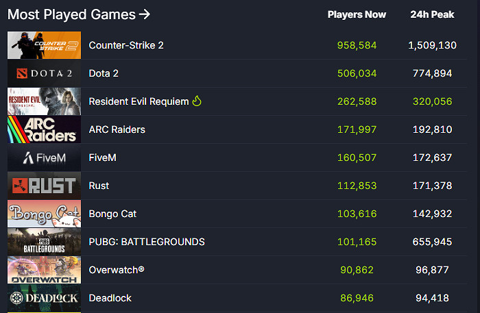Select the Resident Evil Requiem cover image
Image resolution: width=480 pixels, height=313 pixels.
pyautogui.click(x=44, y=101)
